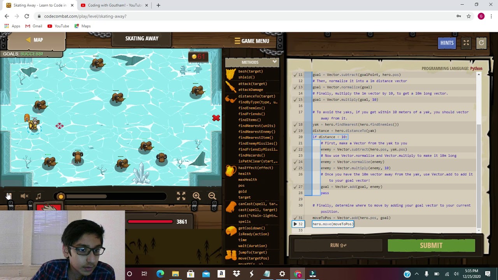Open the HINTS panel
Image resolution: width=498 pixels, height=280 pixels.
click(x=447, y=43)
